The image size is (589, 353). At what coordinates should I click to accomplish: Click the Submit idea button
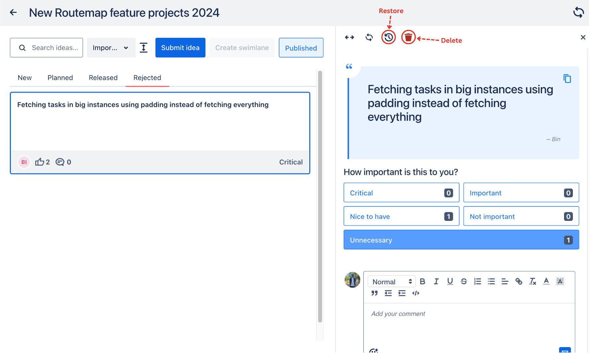180,47
